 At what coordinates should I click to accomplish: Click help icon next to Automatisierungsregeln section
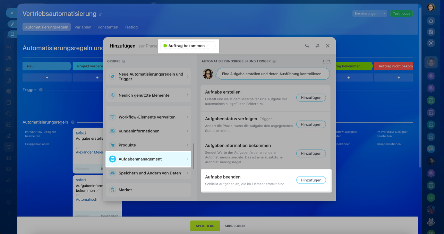click(72, 122)
